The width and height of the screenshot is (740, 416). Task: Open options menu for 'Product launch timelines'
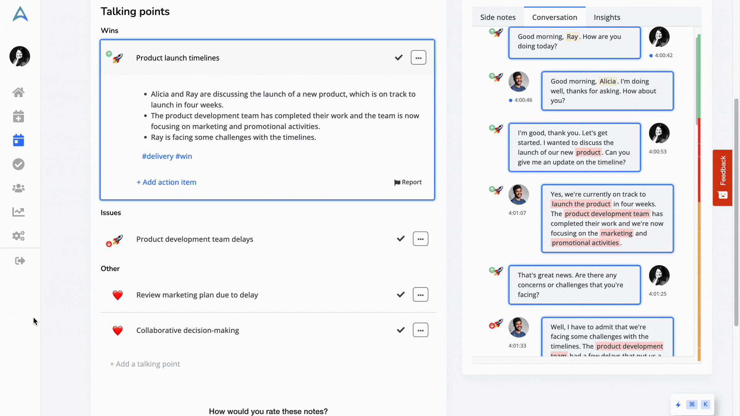click(x=419, y=57)
